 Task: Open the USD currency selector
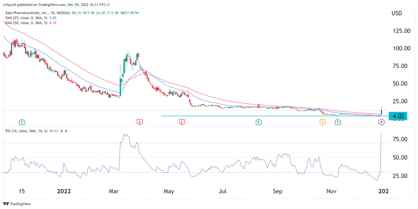[x=397, y=13]
